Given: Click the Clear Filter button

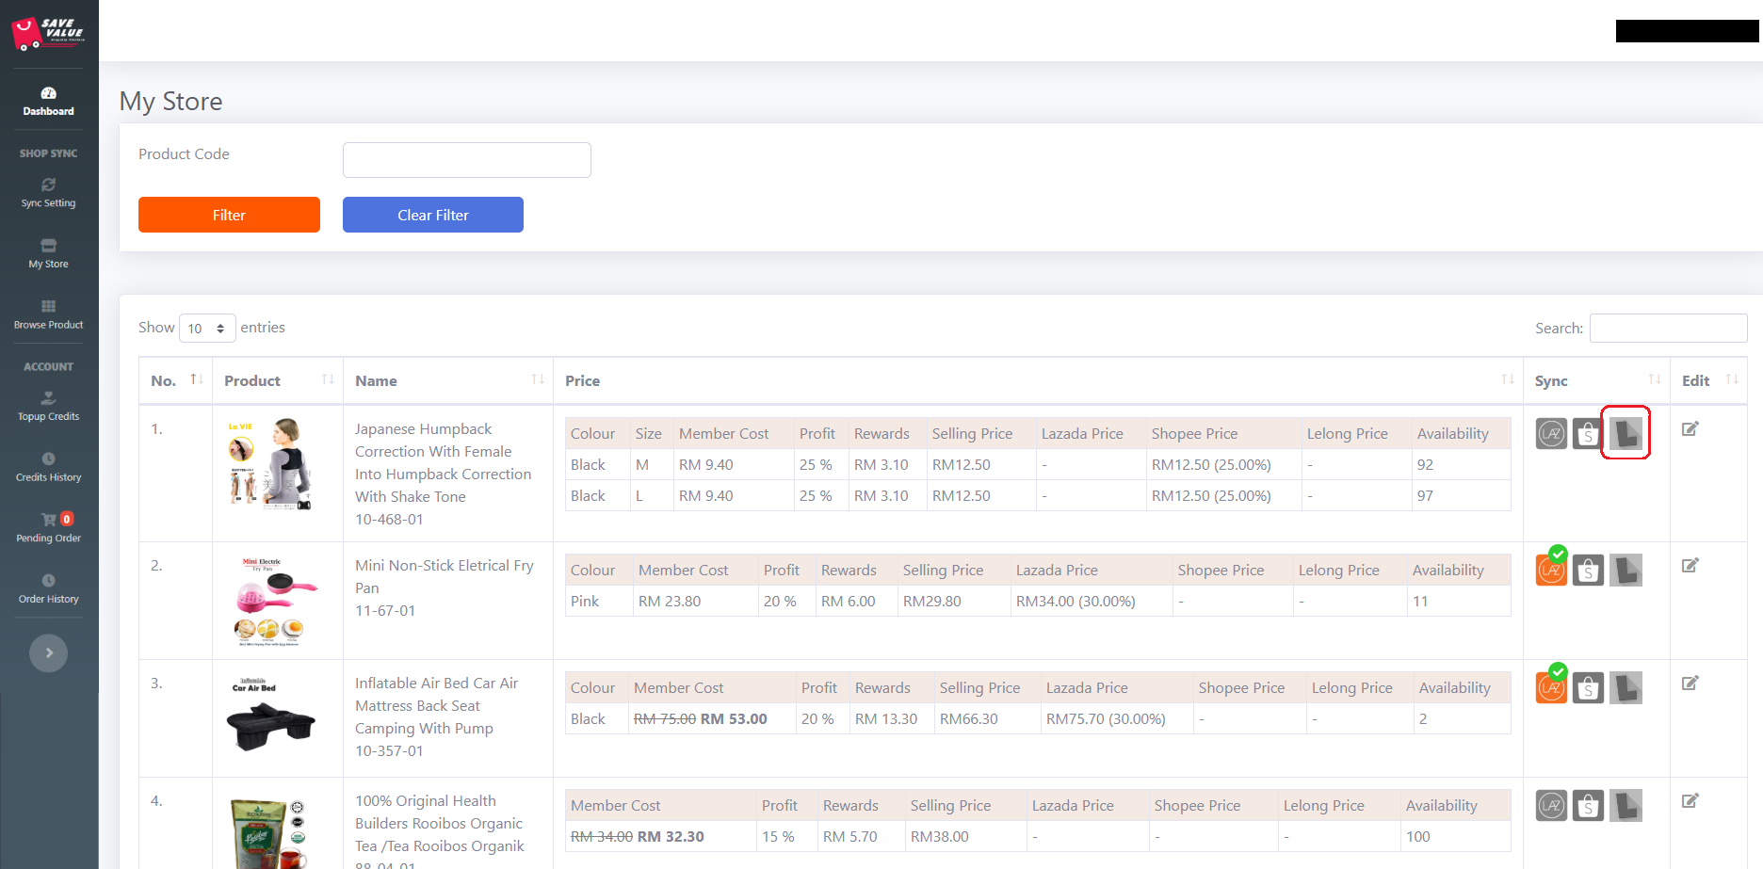Looking at the screenshot, I should (432, 215).
